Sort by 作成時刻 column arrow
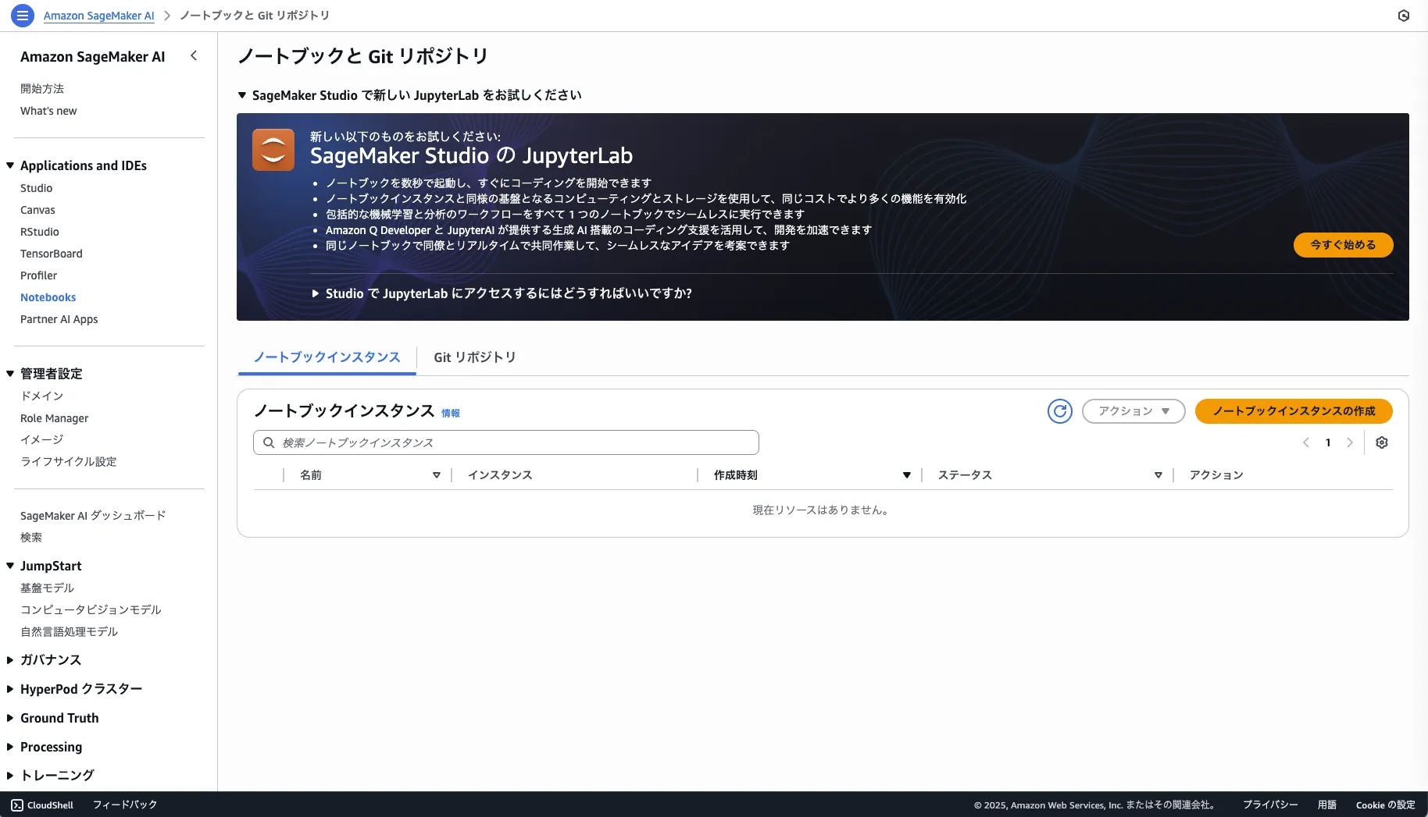Screen dimensions: 1428x817 click(907, 475)
